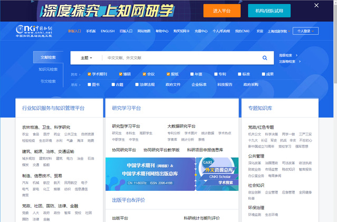Click the 智库报告 topic link

click(305, 170)
